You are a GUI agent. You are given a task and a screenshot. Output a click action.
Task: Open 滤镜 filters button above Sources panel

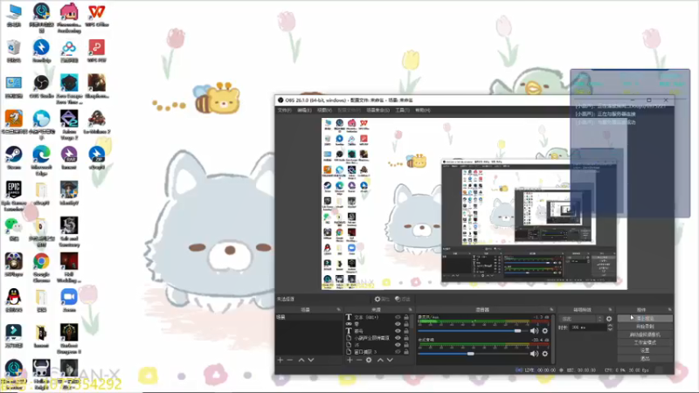pyautogui.click(x=403, y=299)
